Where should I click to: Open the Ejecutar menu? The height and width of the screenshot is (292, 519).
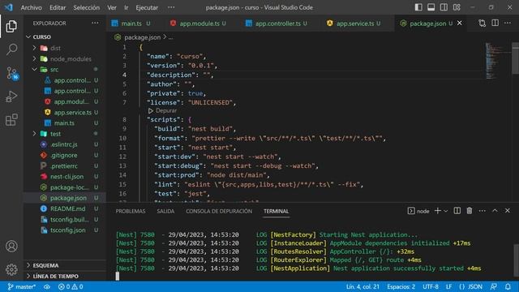coord(147,7)
